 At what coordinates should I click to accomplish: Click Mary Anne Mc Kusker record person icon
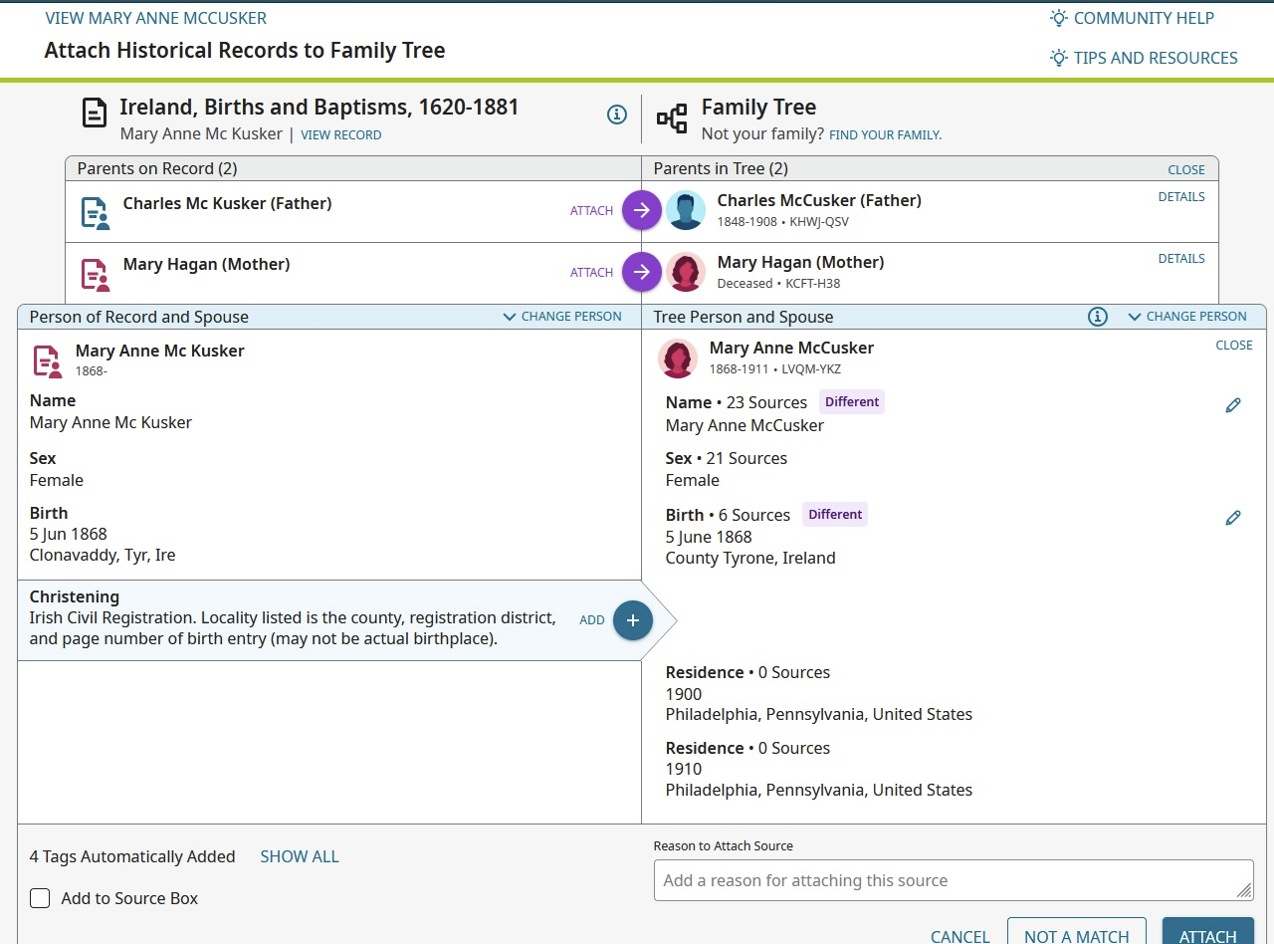coord(48,360)
